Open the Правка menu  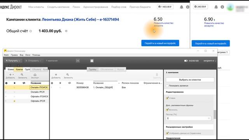[14, 55]
